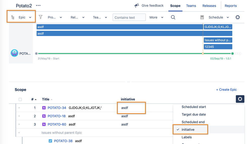Switch to the Scope tab
This screenshot has height=144, width=252.
(x=175, y=6)
